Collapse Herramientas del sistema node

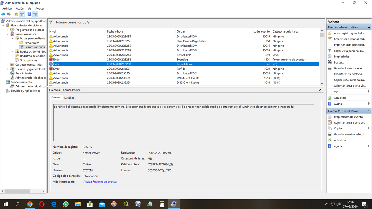point(3,25)
